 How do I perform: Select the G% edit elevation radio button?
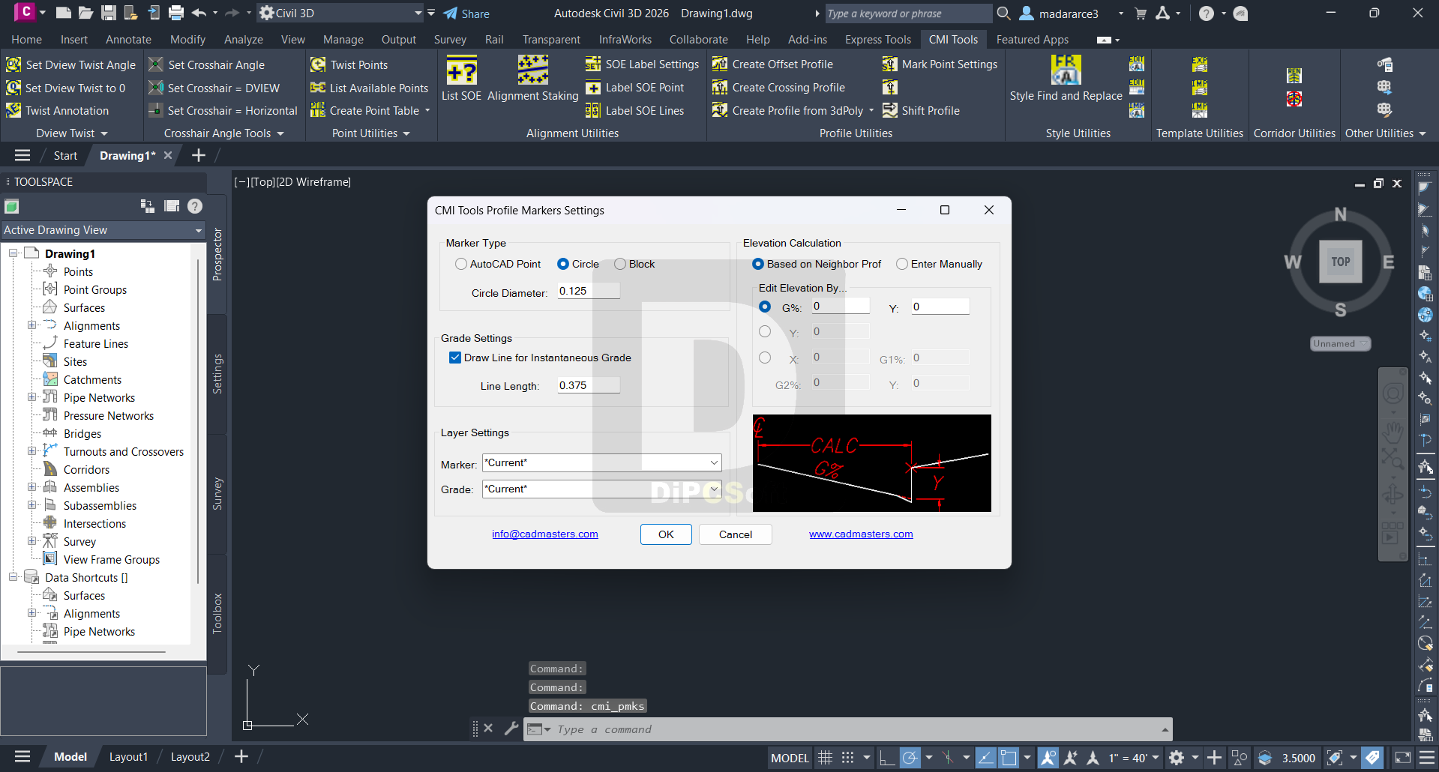pyautogui.click(x=765, y=307)
